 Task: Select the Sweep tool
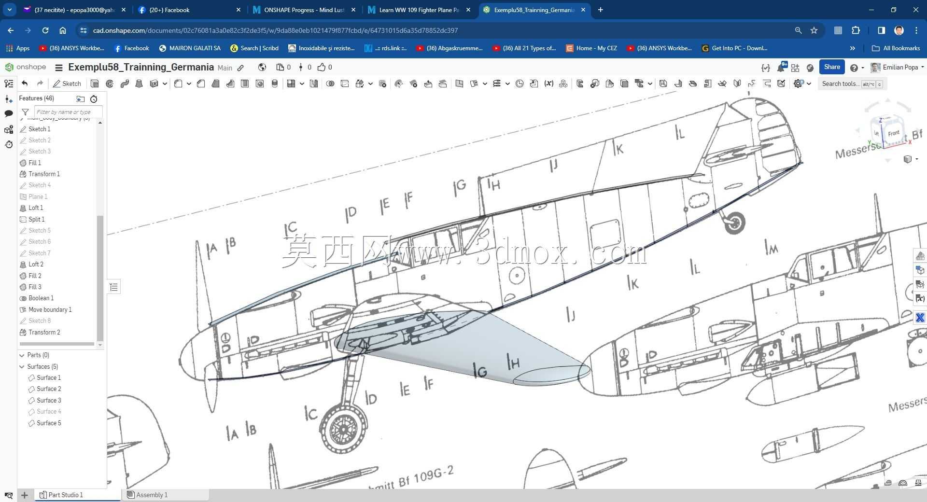(x=125, y=84)
